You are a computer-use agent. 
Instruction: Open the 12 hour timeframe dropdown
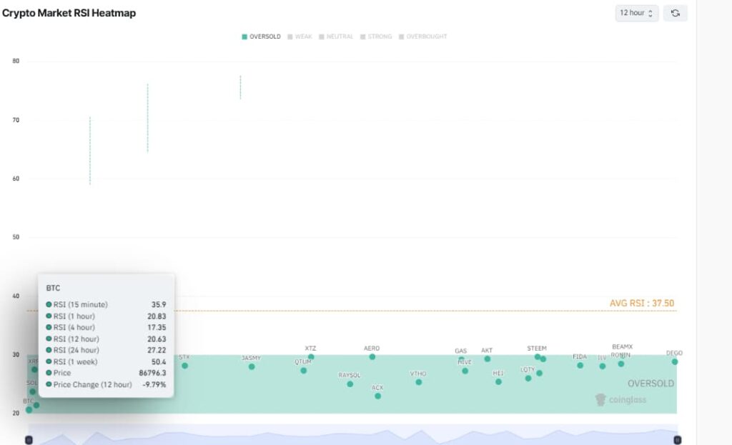pyautogui.click(x=636, y=13)
